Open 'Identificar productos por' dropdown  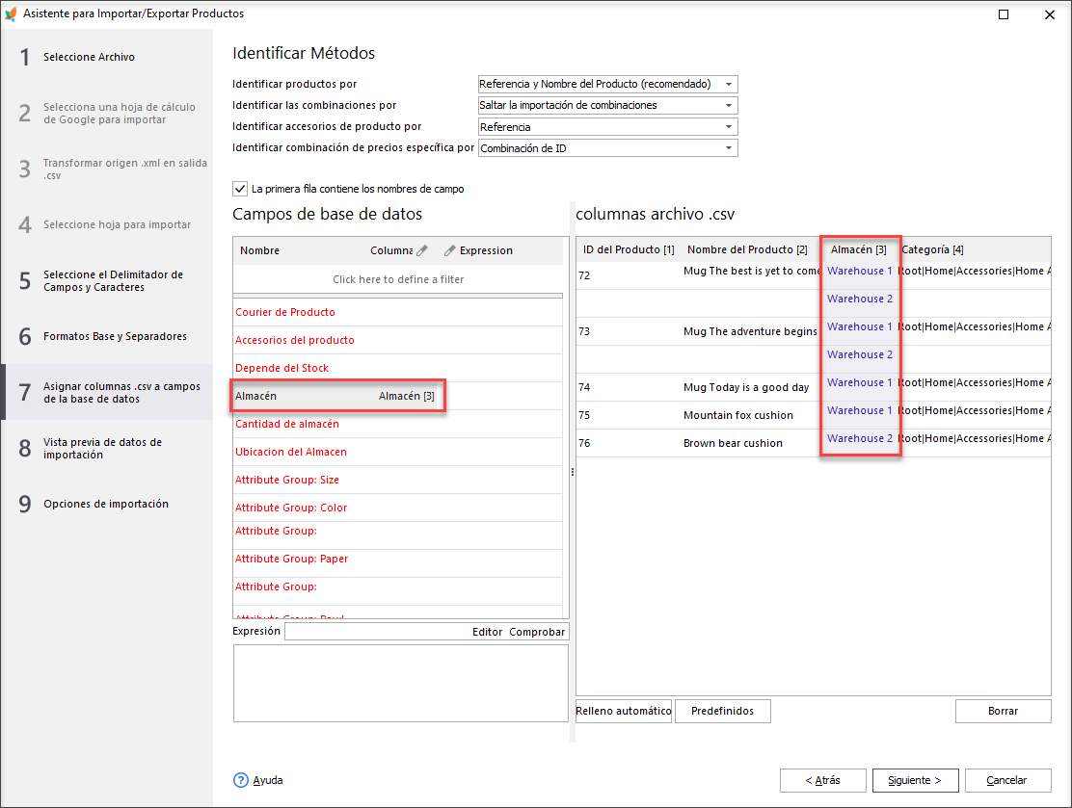607,84
